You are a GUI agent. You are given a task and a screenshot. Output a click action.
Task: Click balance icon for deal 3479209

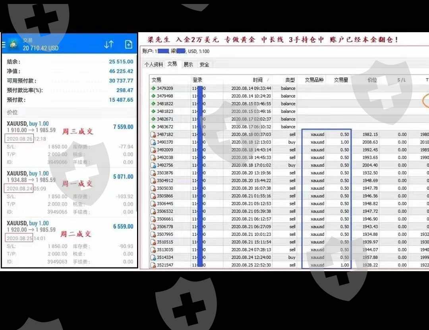[x=153, y=88]
